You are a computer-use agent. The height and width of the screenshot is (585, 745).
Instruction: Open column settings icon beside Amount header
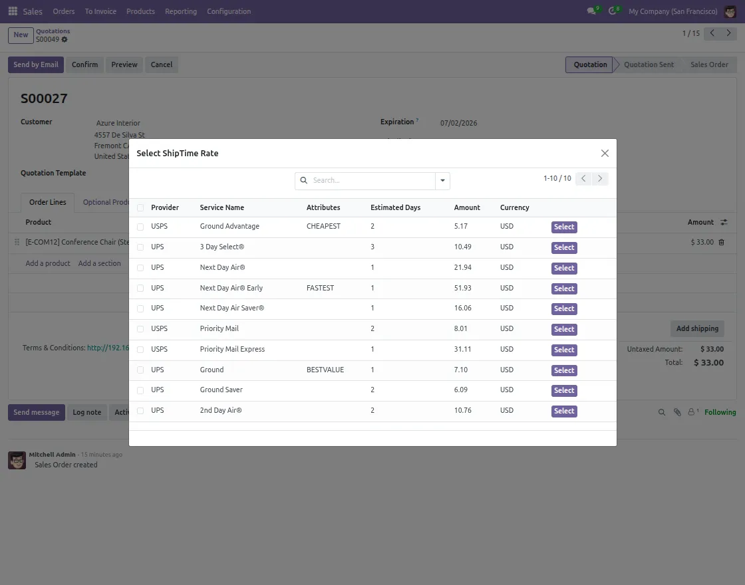pyautogui.click(x=724, y=222)
